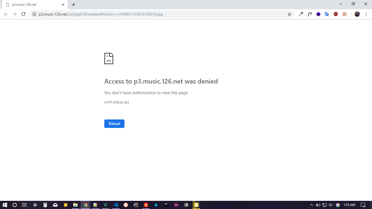Click the sad page error icon
Screen dimensions: 372x209
click(109, 59)
